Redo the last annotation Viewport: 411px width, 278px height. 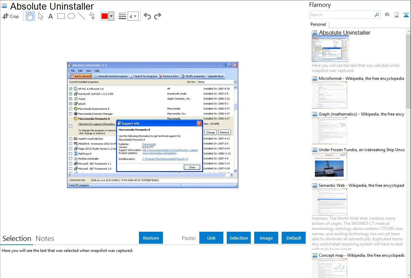click(x=157, y=16)
